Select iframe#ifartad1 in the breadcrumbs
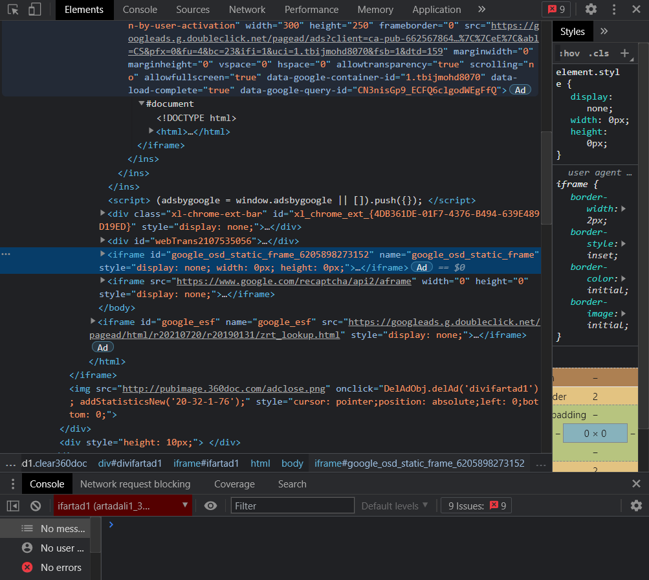 point(206,463)
